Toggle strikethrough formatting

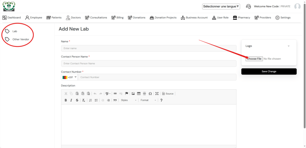tap(77, 100)
